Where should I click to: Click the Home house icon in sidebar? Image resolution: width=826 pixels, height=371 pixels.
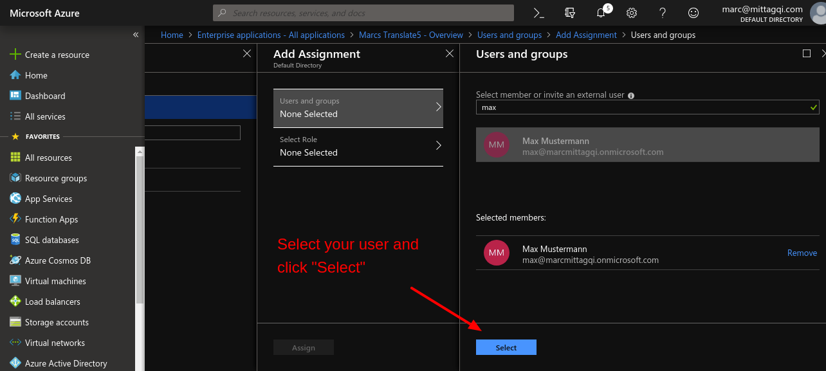click(x=15, y=75)
